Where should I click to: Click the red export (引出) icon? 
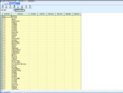pos(10,7)
